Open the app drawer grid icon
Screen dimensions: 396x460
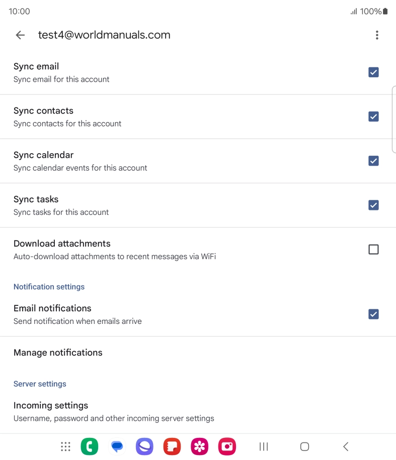(65, 446)
